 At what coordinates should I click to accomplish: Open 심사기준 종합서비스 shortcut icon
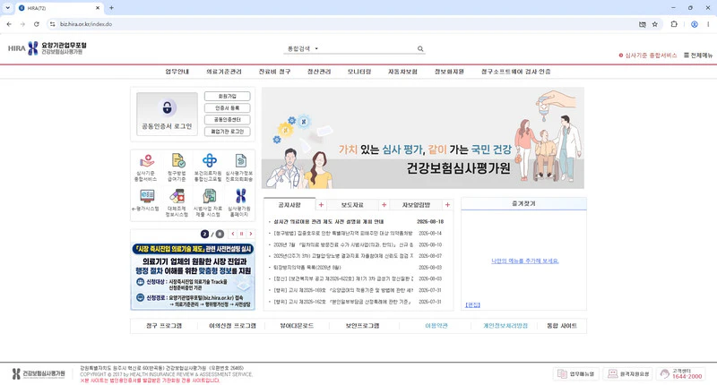[x=146, y=167]
